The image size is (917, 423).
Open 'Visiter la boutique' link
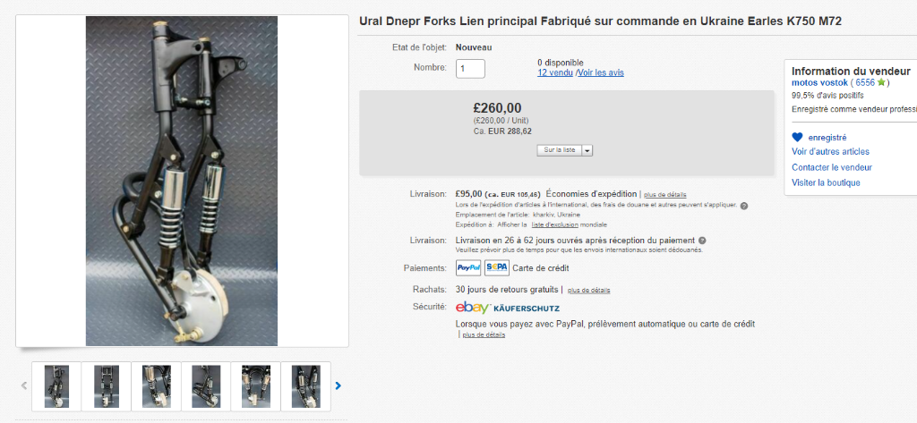[826, 182]
